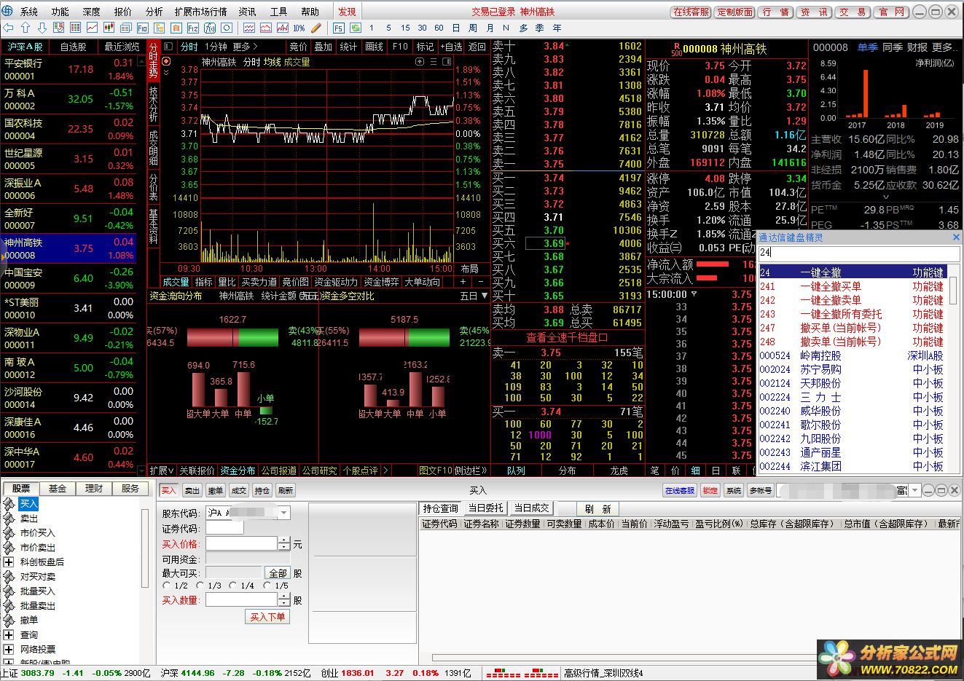The width and height of the screenshot is (964, 681).
Task: Select 平安银行 in the stock list
Action: point(68,69)
